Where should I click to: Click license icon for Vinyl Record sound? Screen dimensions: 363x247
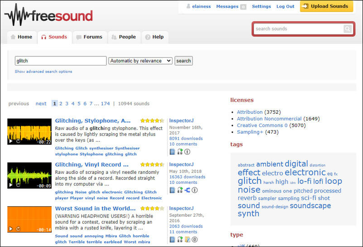195,190
